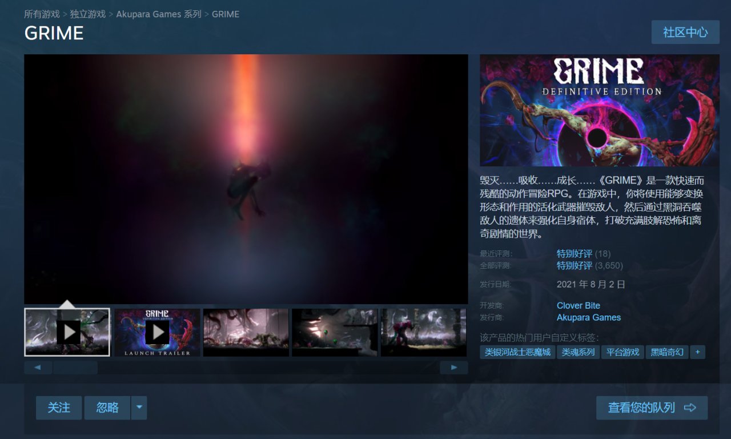
Task: Click the 开发商 label
Action: tap(492, 306)
